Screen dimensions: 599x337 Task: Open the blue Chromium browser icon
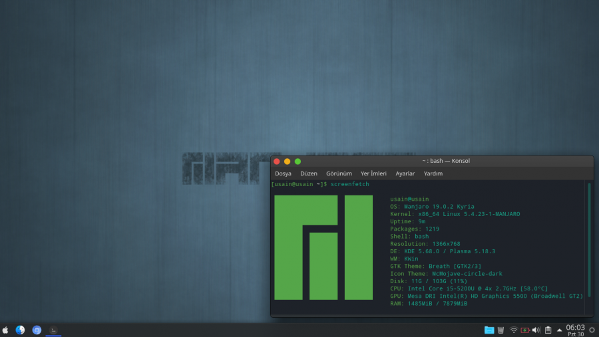point(37,330)
